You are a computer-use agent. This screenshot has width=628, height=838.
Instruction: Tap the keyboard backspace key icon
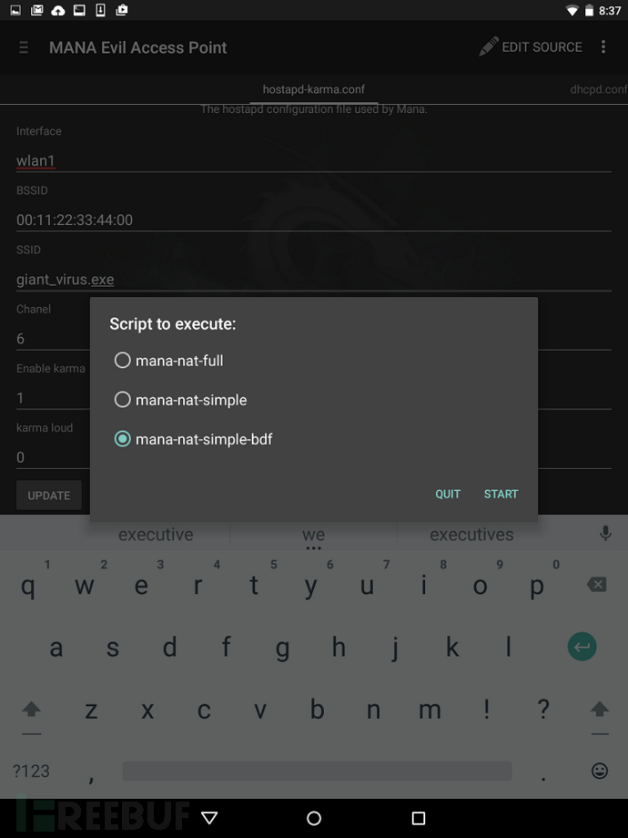click(x=596, y=584)
